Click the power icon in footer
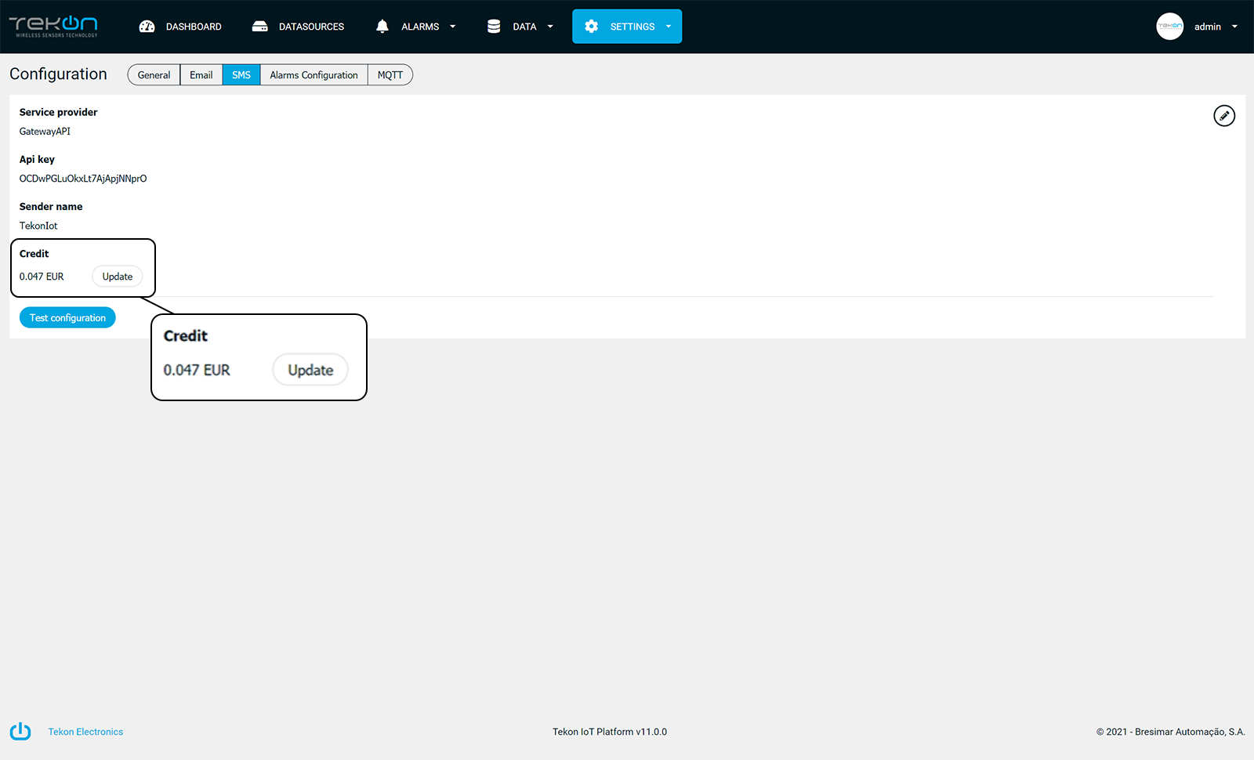The width and height of the screenshot is (1254, 760). (x=20, y=731)
